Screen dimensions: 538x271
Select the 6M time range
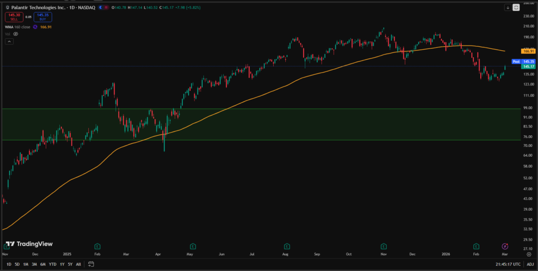click(43, 264)
